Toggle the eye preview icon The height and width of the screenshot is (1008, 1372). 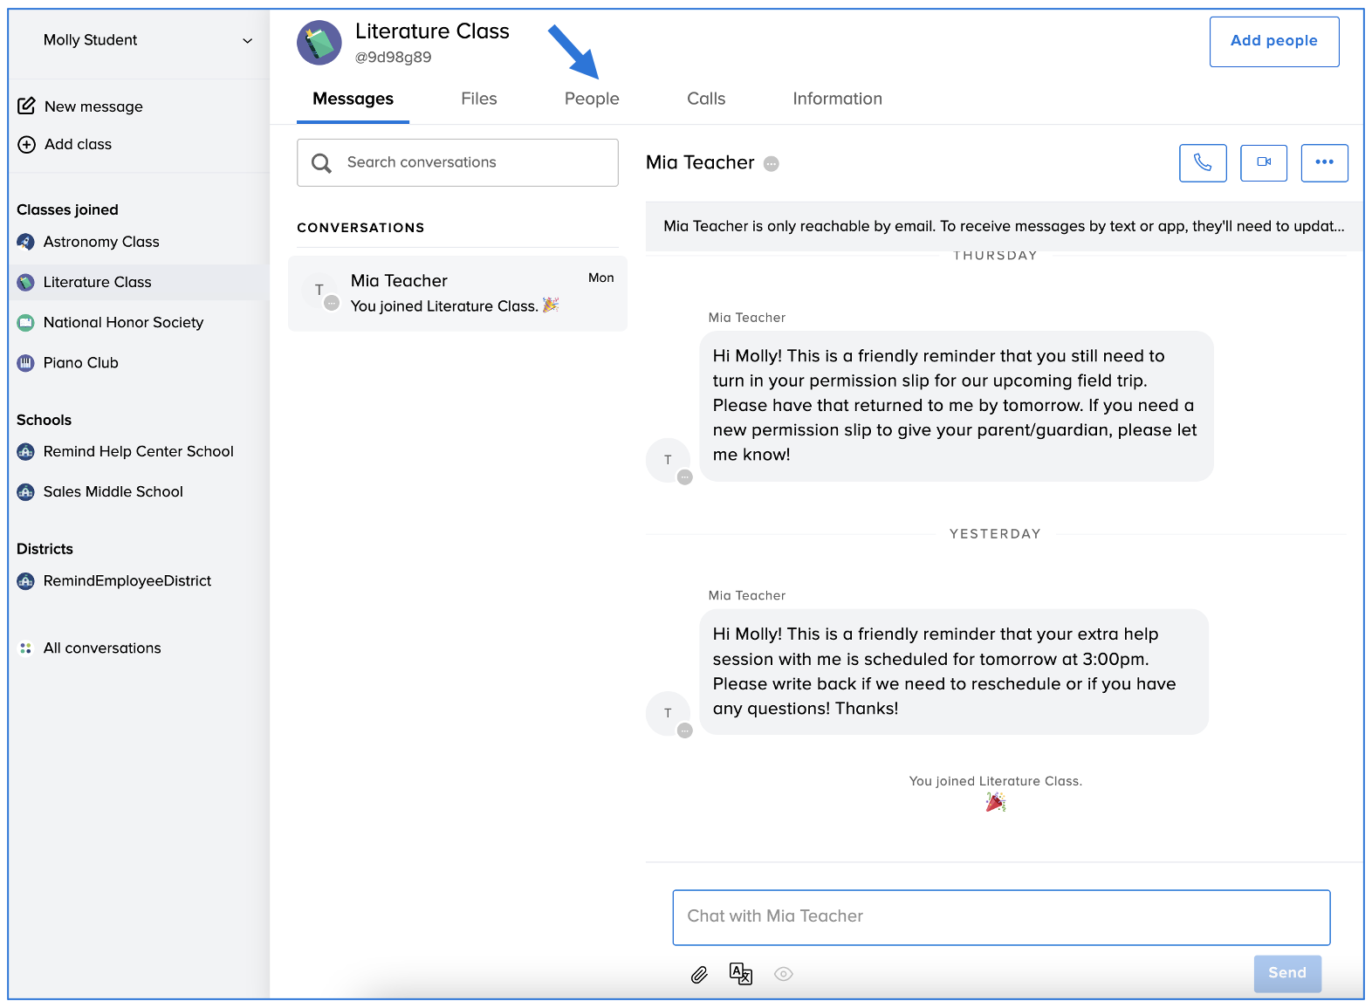tap(783, 974)
